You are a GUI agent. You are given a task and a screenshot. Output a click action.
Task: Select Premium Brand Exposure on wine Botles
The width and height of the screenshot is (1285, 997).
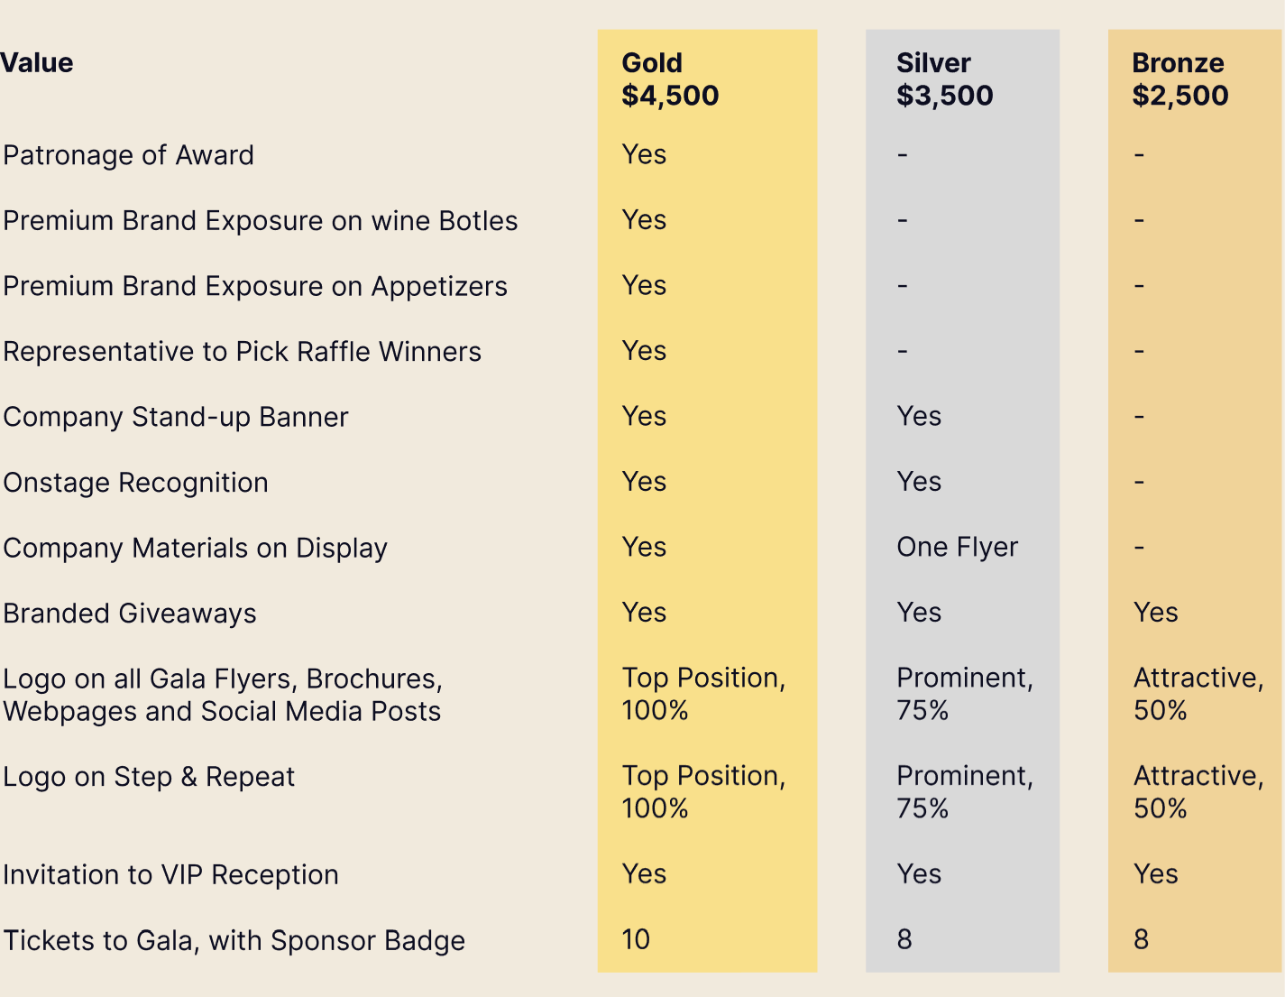tap(261, 221)
